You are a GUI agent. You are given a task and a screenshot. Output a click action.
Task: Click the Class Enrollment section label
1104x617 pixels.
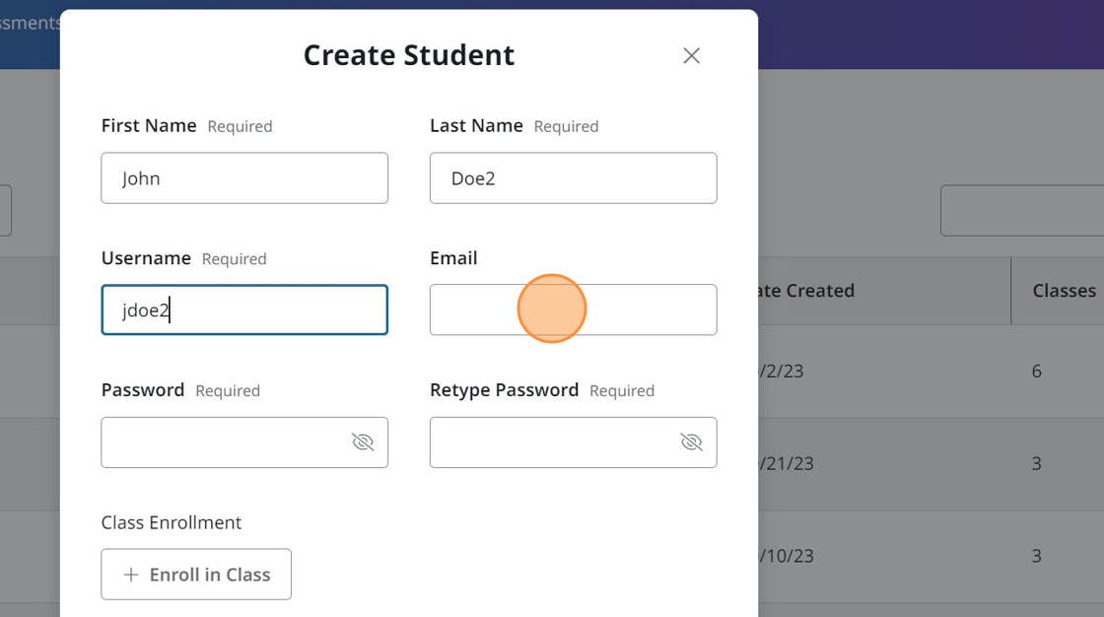171,522
